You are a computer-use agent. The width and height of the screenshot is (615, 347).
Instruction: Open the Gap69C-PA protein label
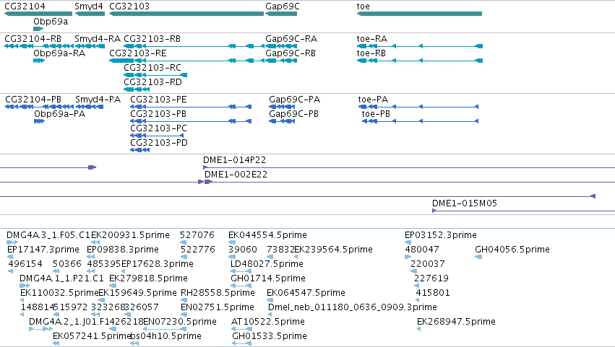(295, 100)
